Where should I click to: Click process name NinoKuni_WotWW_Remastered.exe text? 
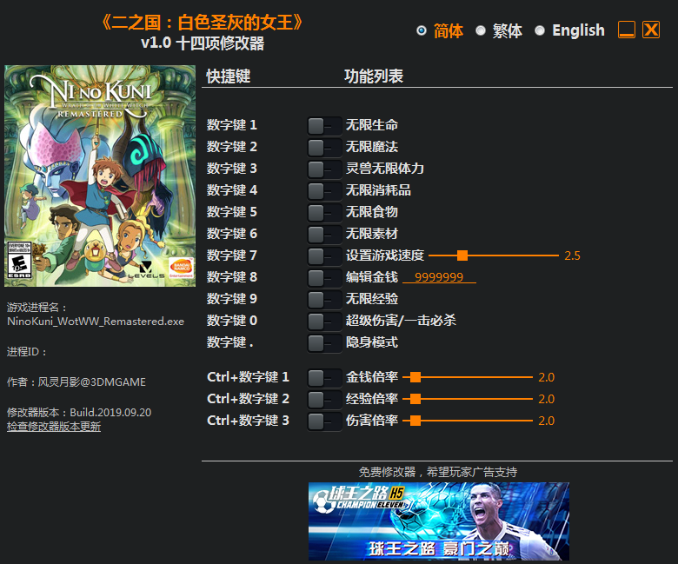(96, 322)
